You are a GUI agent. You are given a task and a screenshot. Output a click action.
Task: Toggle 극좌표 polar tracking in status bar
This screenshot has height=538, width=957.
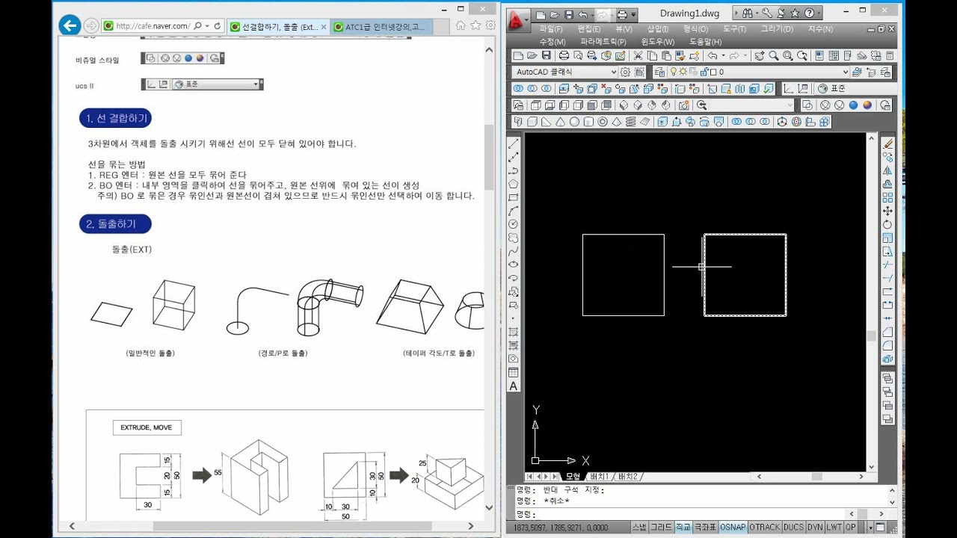tap(705, 527)
